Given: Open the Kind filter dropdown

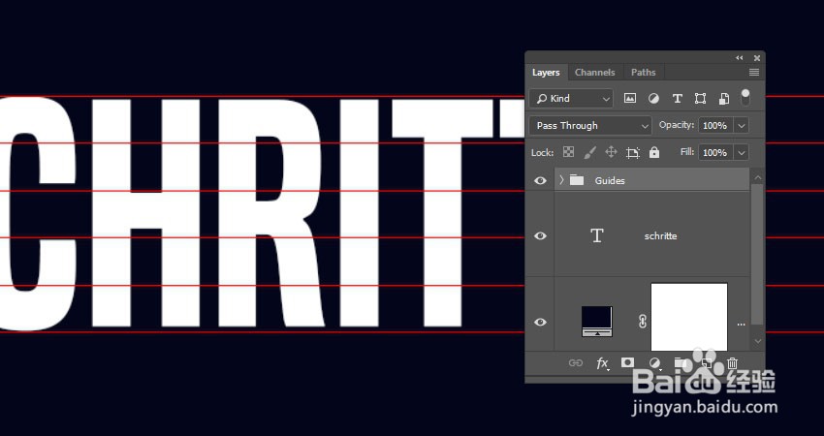Looking at the screenshot, I should coord(571,98).
